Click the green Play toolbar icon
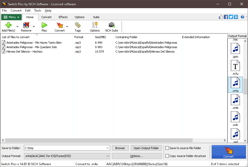 coord(44,25)
